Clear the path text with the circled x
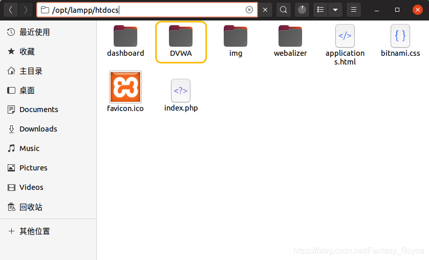Image resolution: width=429 pixels, height=260 pixels. [x=249, y=10]
